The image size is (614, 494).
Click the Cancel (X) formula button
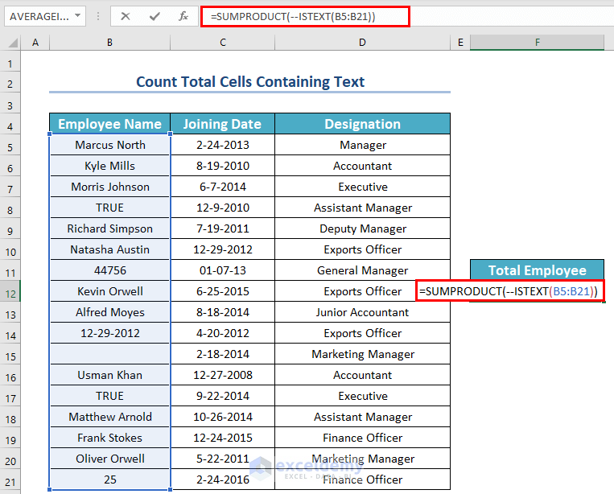click(x=126, y=16)
